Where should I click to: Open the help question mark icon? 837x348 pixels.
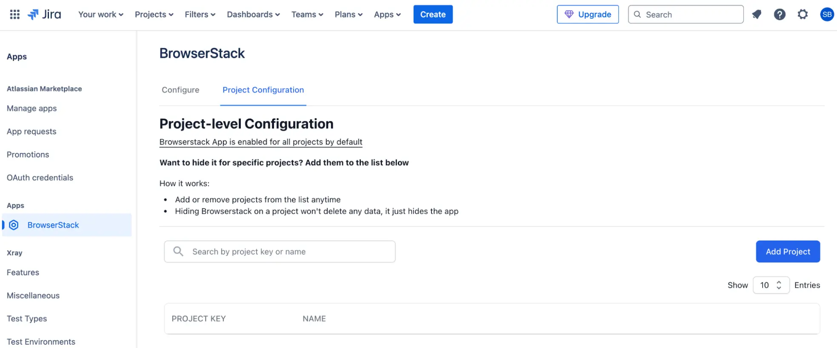coord(779,14)
